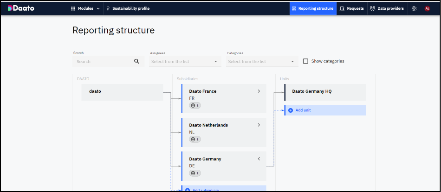Click the DAATO column label
Viewport: 441px width, 192px height.
(x=83, y=79)
